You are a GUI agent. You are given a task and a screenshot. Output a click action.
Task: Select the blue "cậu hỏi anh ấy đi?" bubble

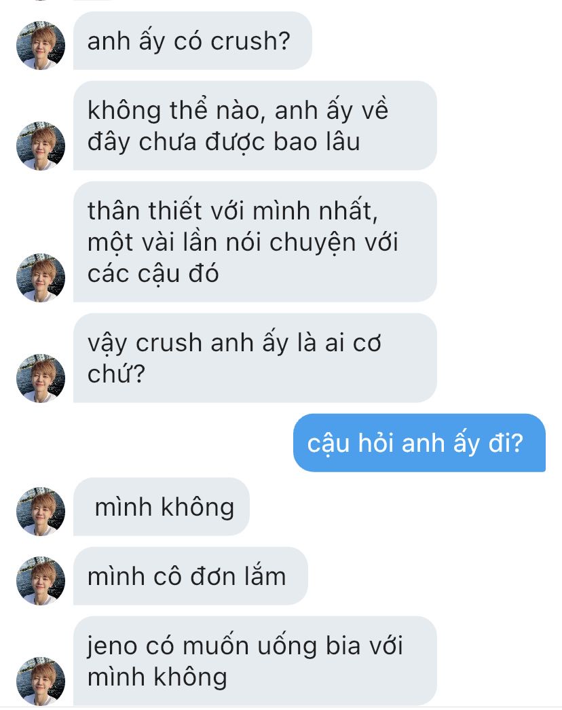(419, 442)
